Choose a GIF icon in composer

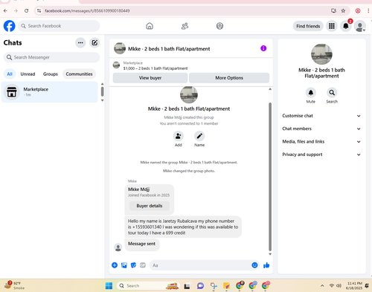(143, 265)
